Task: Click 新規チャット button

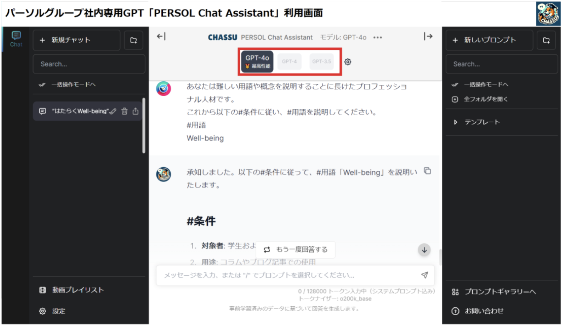Action: click(x=76, y=40)
